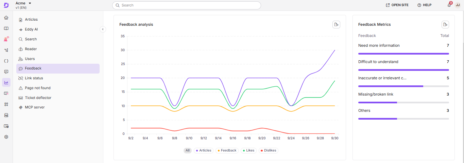
Task: Toggle the Articles legend series
Action: (204, 150)
